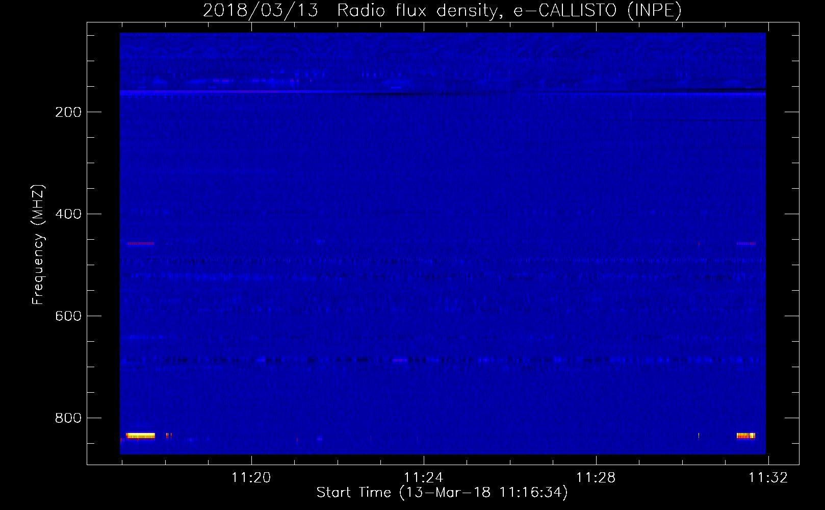The image size is (825, 510).
Task: Click the 'Frequency (MHZ)' axis label
Action: (x=38, y=244)
